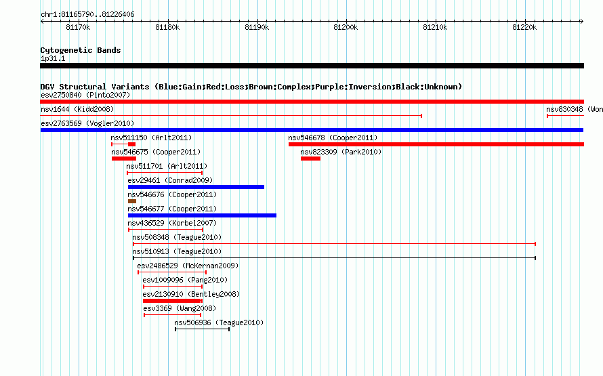Select the esv3369 thin red line

click(x=172, y=315)
